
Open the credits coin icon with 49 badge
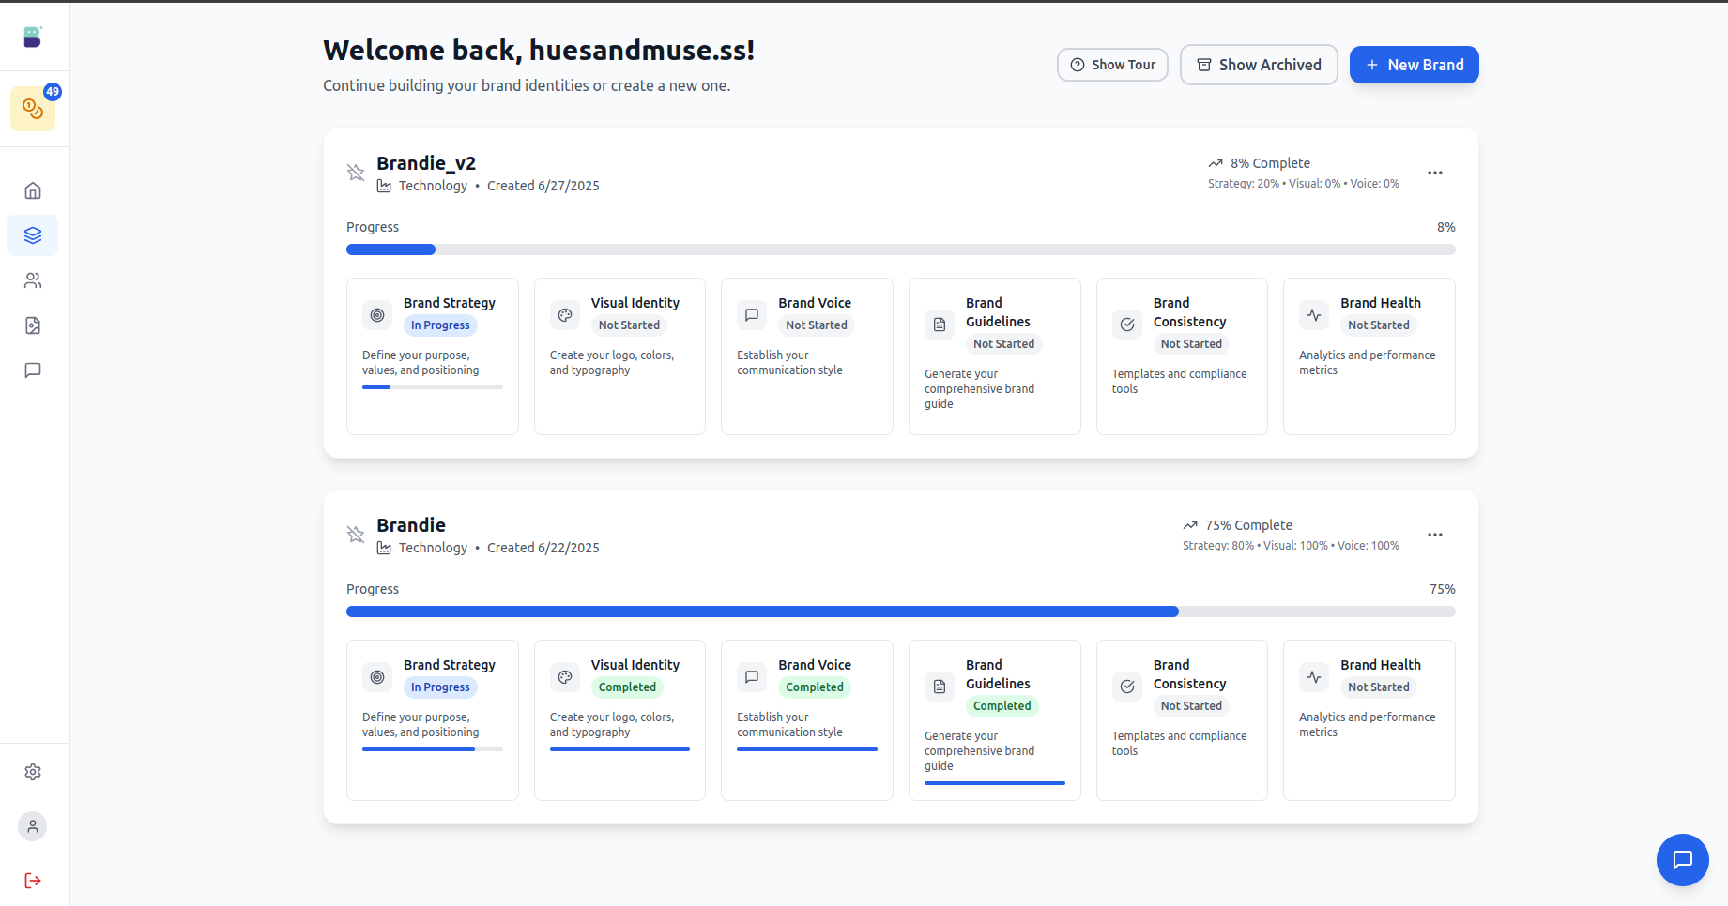click(x=33, y=109)
